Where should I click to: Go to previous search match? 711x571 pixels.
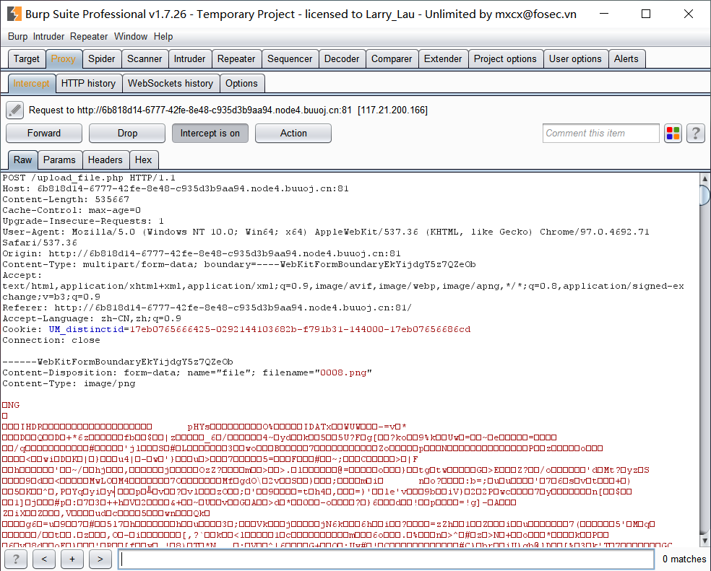[44, 559]
